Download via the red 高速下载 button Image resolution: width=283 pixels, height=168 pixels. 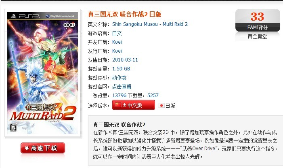coord(43,148)
